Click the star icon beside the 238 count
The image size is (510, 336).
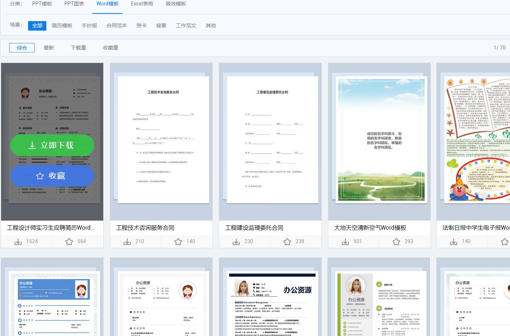pyautogui.click(x=287, y=241)
